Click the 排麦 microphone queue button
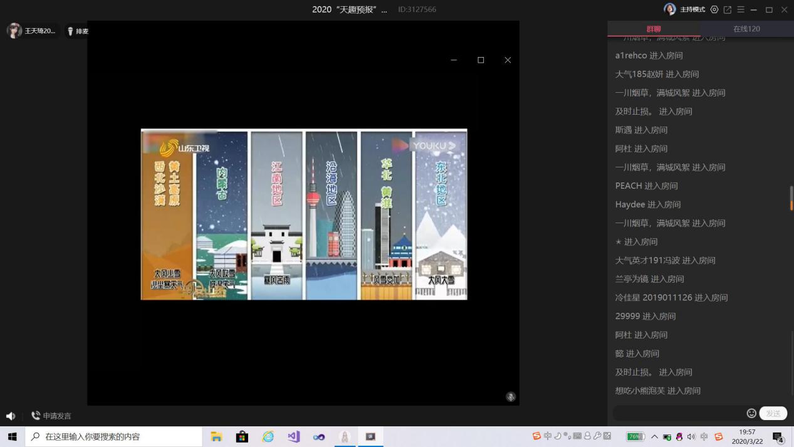 pyautogui.click(x=78, y=31)
